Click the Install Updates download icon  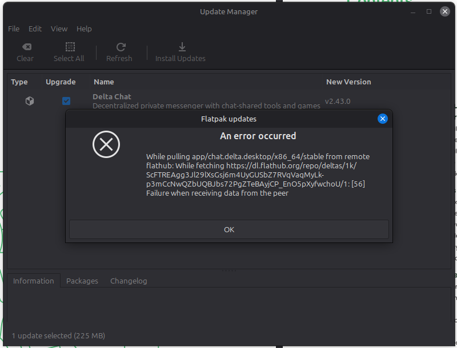tap(182, 47)
